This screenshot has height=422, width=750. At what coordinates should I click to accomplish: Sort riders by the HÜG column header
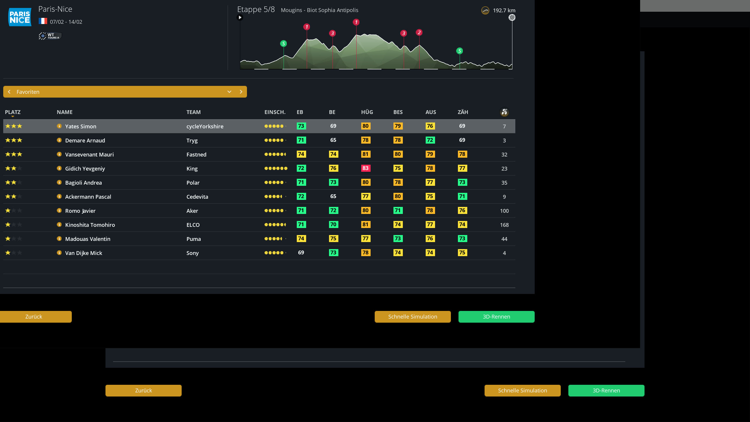point(367,112)
